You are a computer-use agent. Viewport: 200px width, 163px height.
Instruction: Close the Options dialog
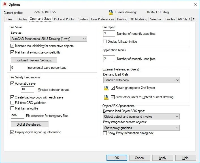tap(195, 4)
